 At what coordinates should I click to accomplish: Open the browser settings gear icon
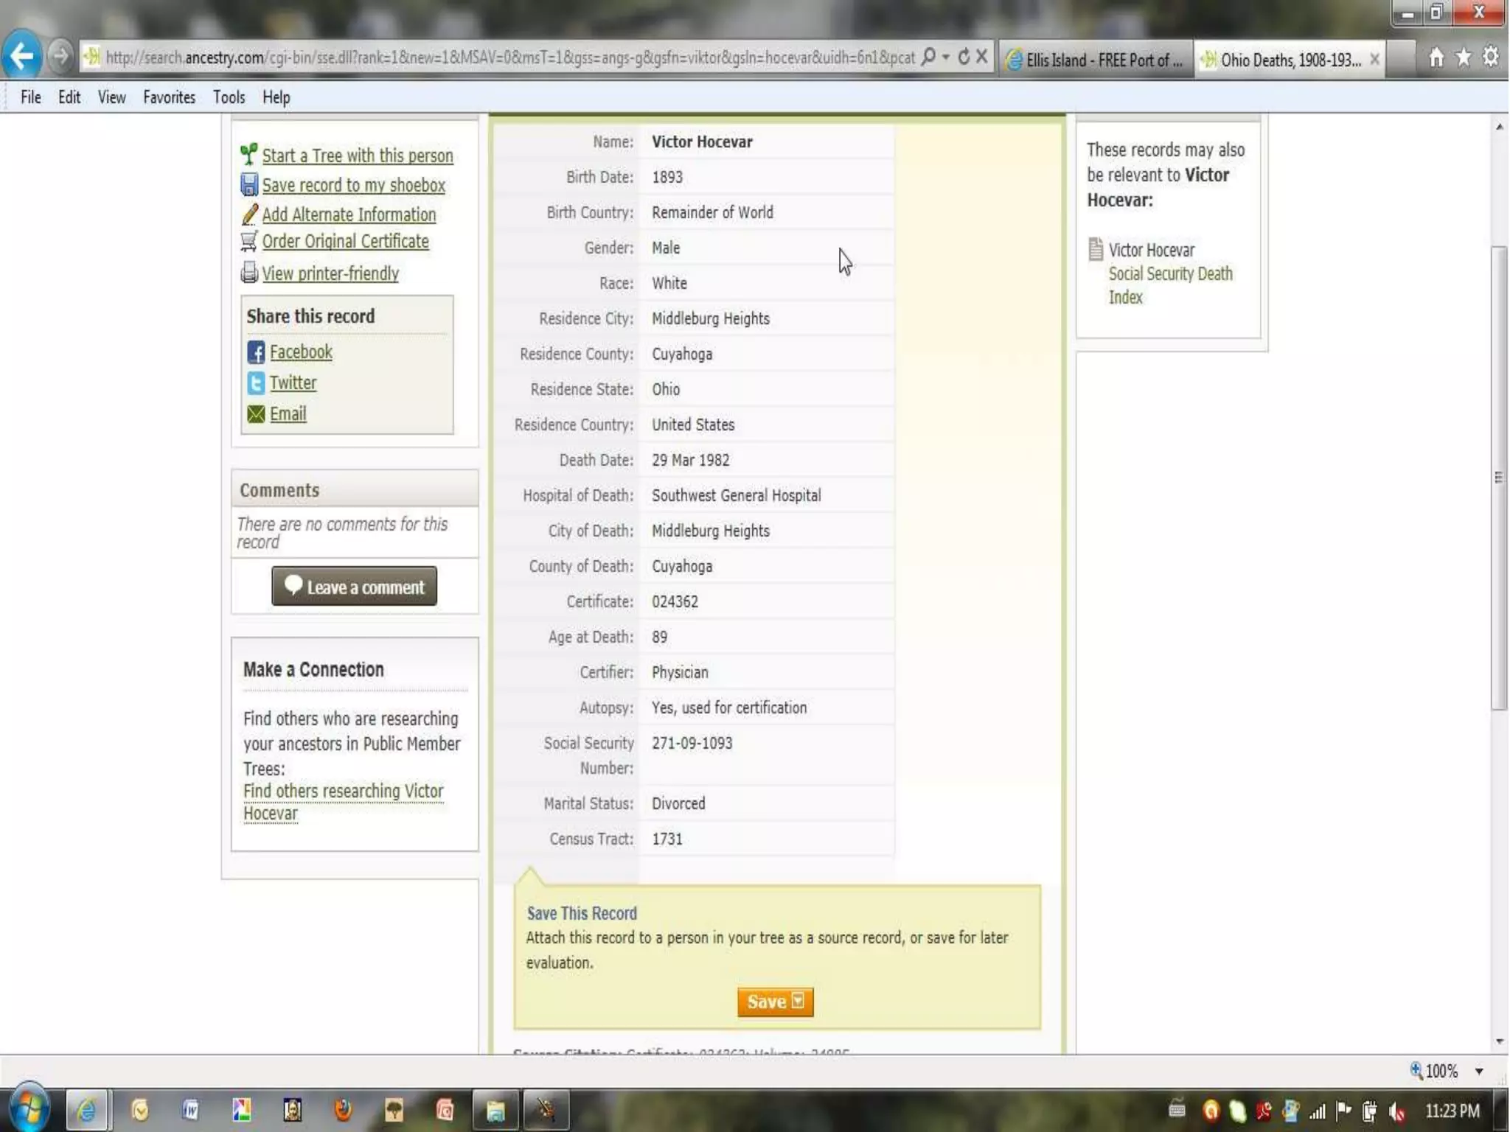click(1490, 57)
